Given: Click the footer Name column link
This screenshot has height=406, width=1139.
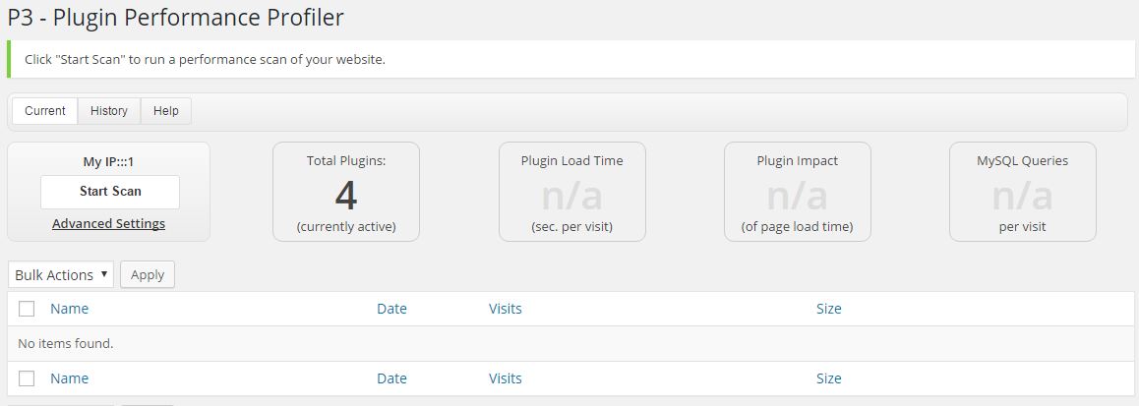Looking at the screenshot, I should pyautogui.click(x=69, y=378).
